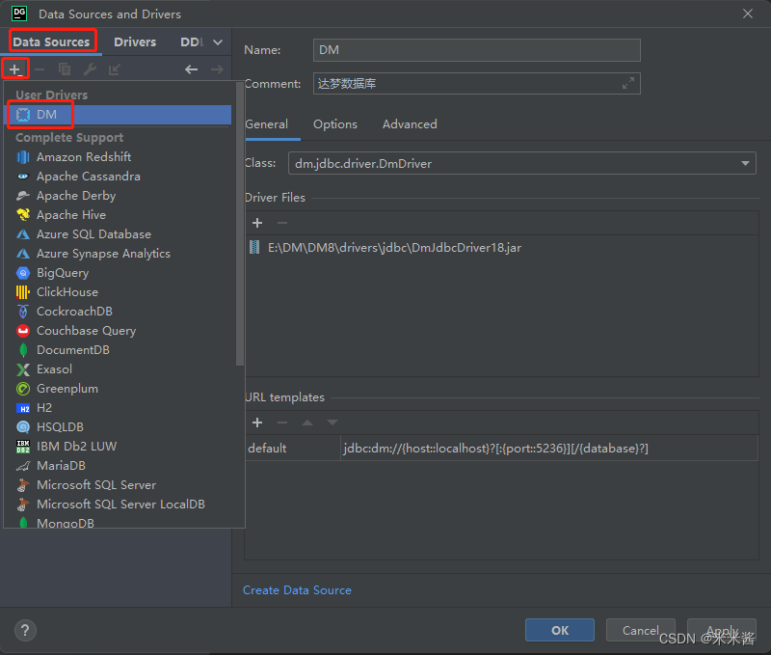
Task: Navigate back with left arrow
Action: tap(191, 69)
